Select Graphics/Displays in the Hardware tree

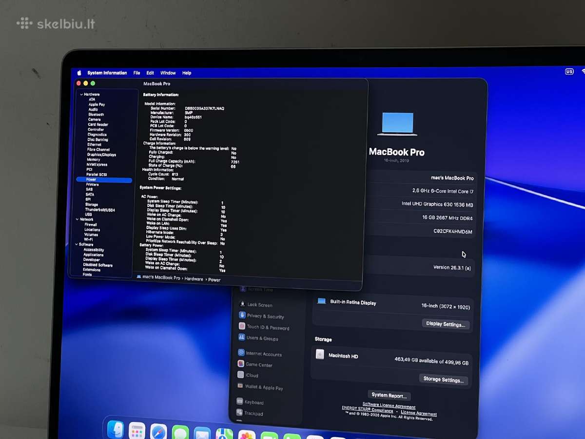click(101, 155)
